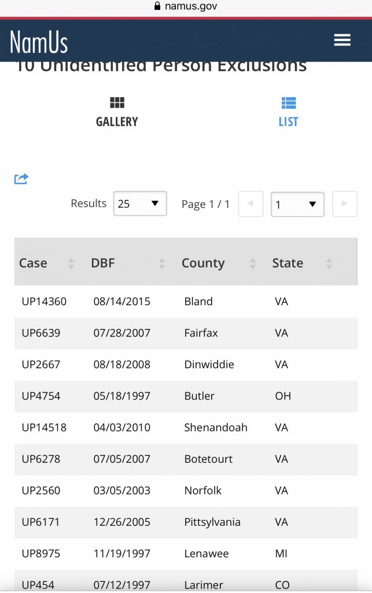Select case UP6639 in Fairfax
This screenshot has height=593, width=372.
[x=41, y=333]
